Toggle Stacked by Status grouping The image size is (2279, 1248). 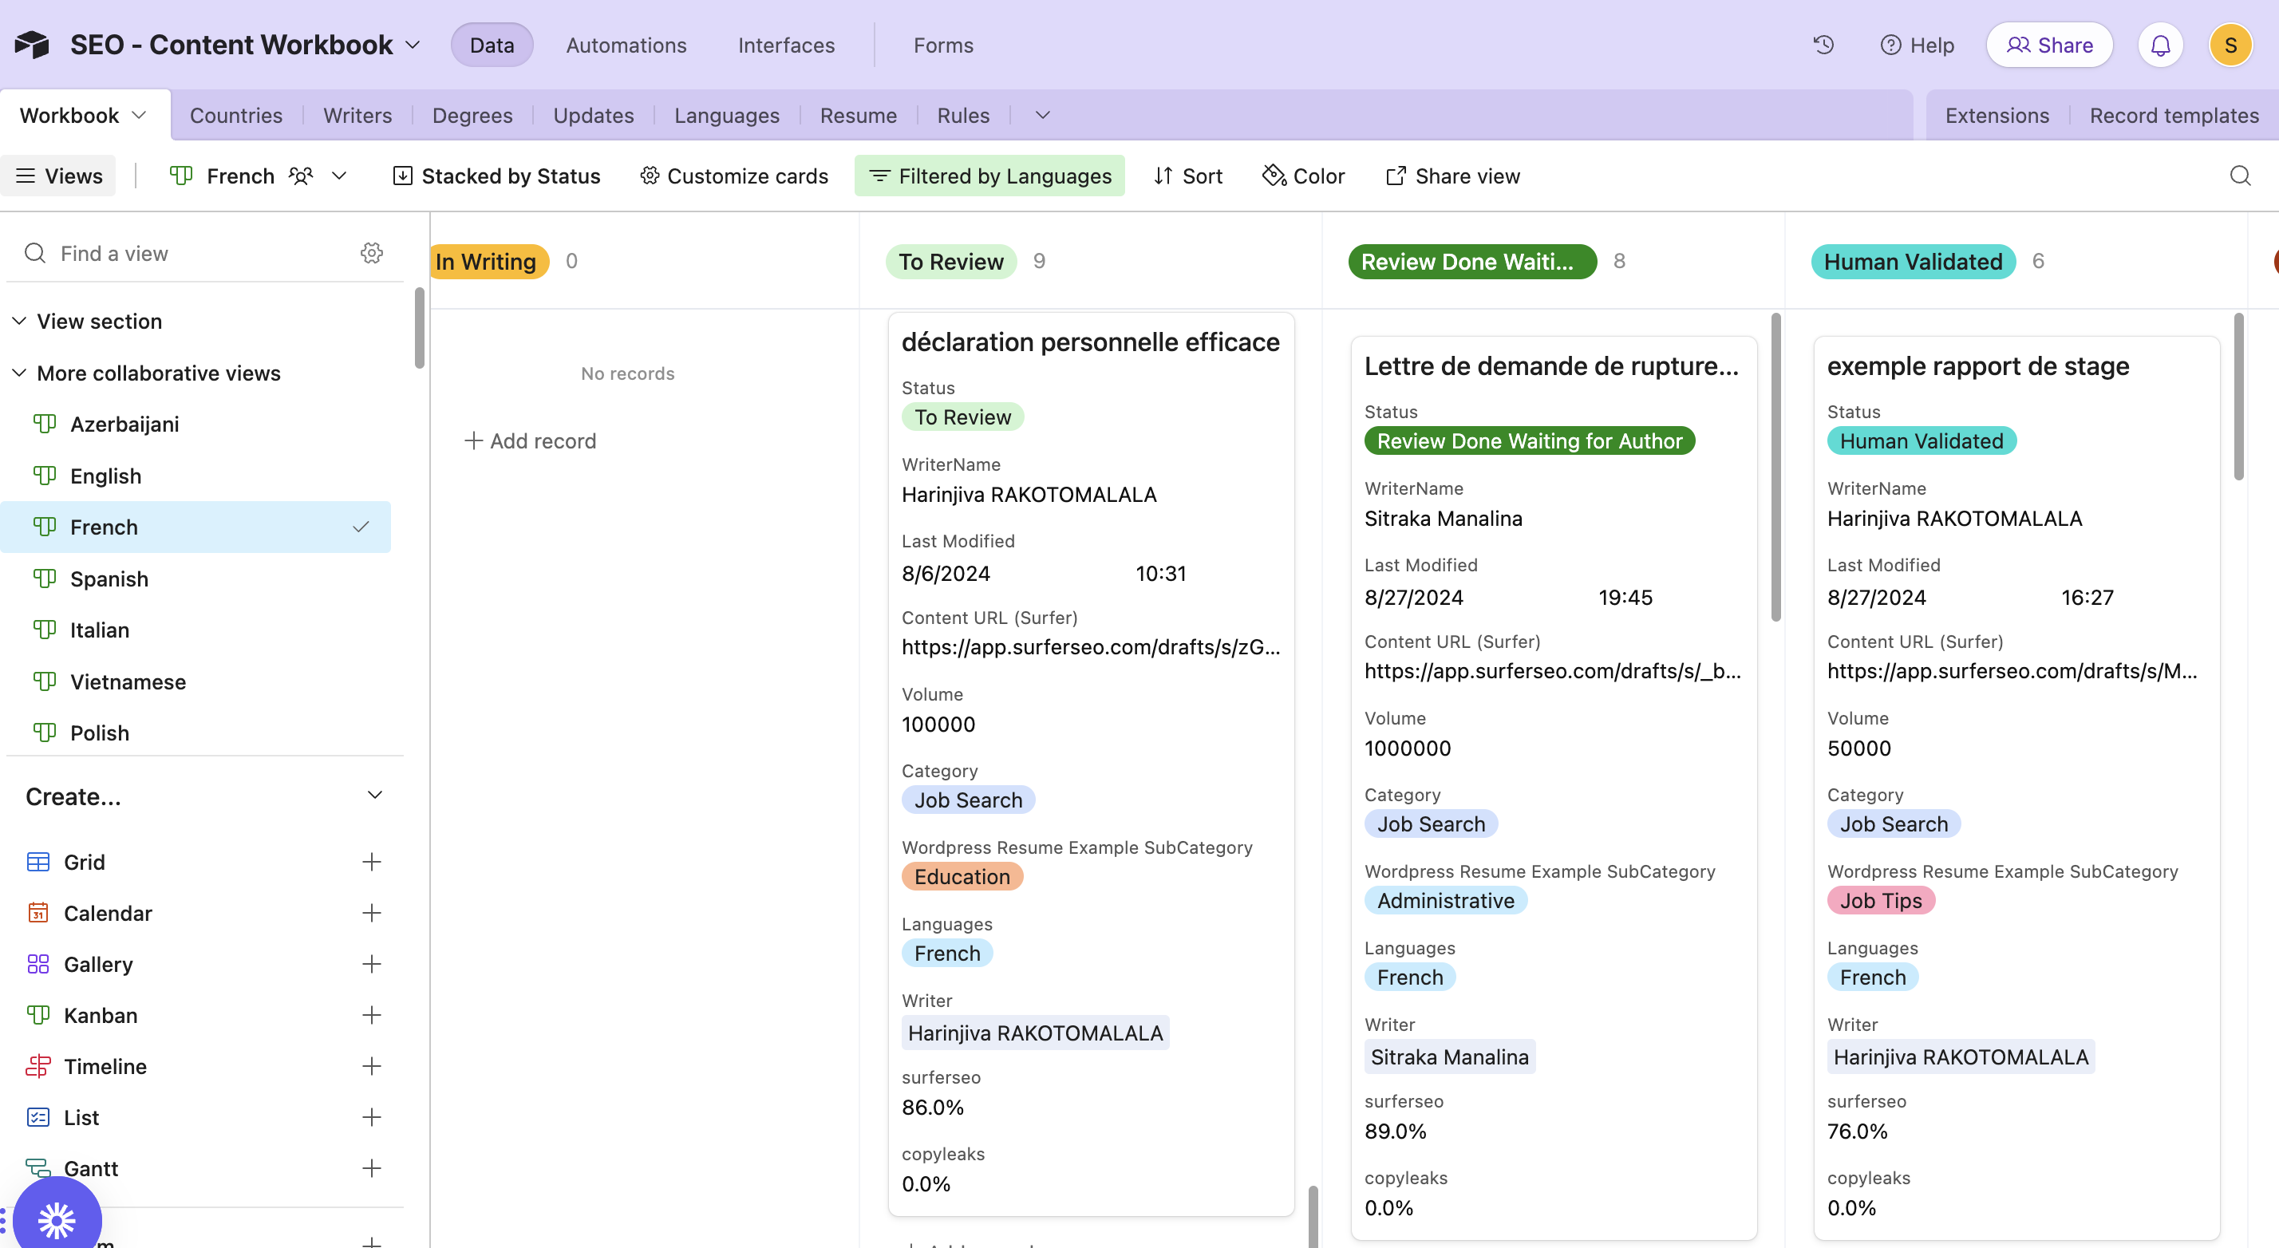(x=497, y=175)
